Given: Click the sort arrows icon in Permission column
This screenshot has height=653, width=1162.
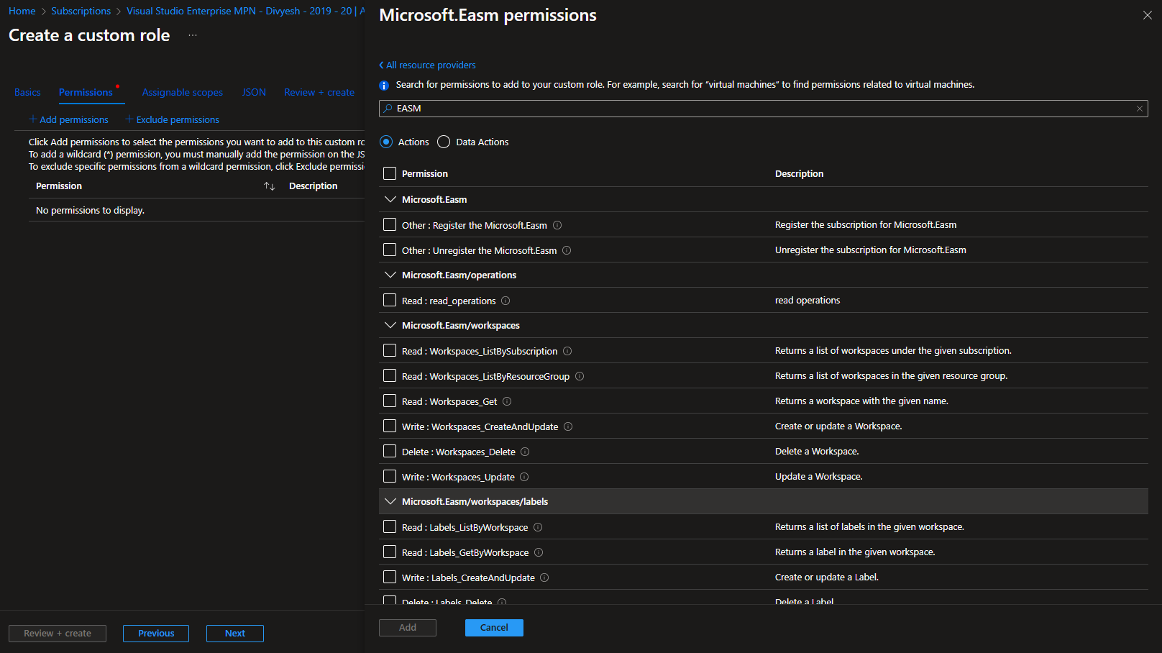Looking at the screenshot, I should (270, 186).
